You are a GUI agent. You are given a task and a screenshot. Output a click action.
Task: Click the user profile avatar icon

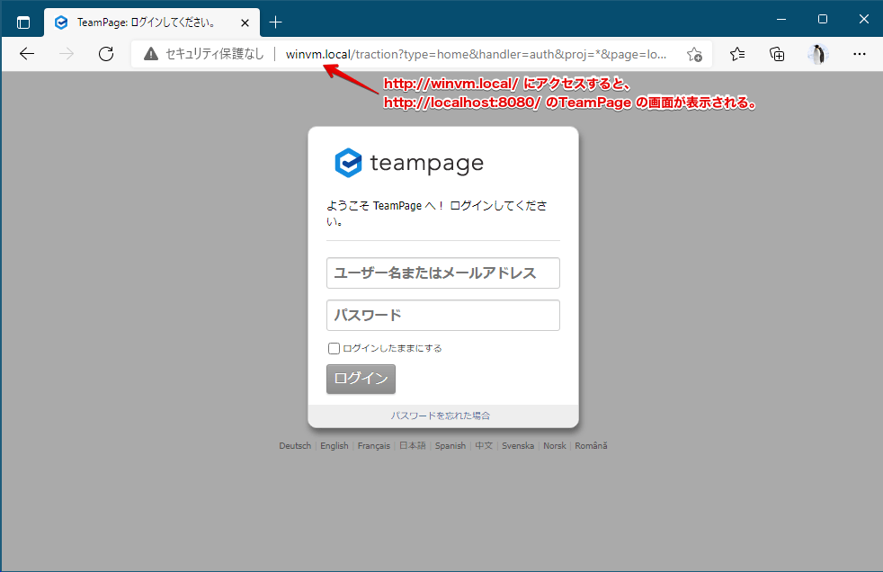click(x=817, y=54)
